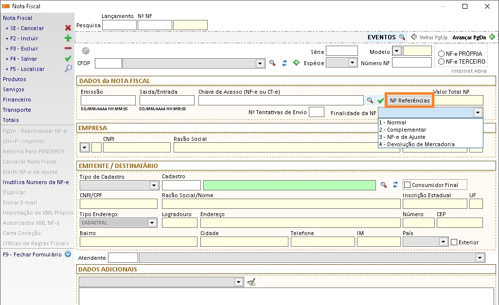The height and width of the screenshot is (305, 499).
Task: Open the gear settings icon above CFOP
Action: click(x=86, y=51)
